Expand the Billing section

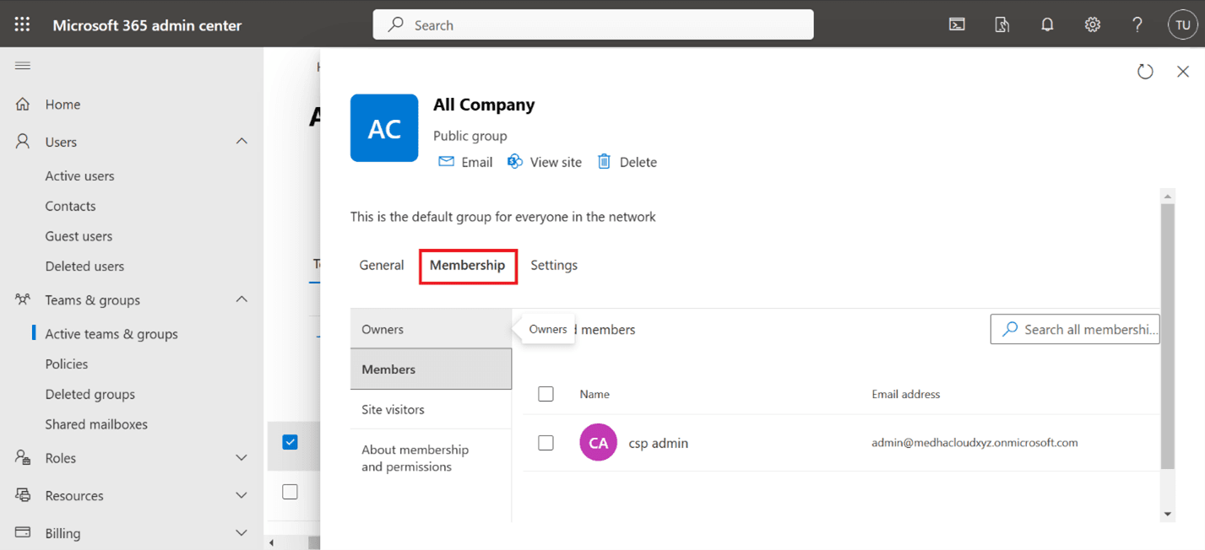242,532
